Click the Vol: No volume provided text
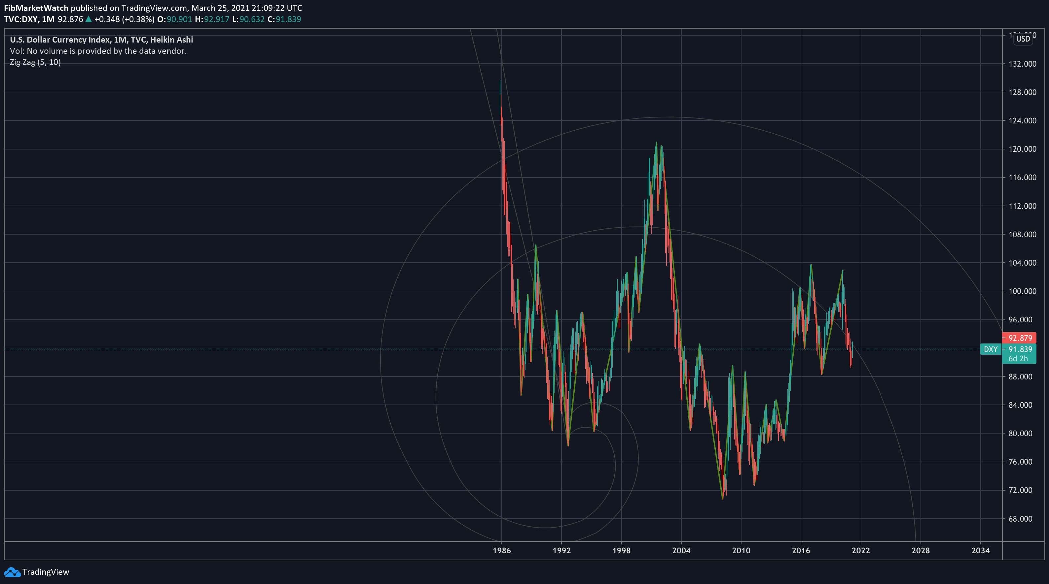 pos(98,51)
